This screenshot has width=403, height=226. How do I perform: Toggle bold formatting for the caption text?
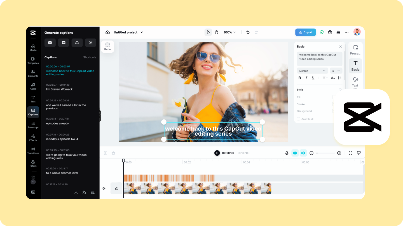pyautogui.click(x=300, y=78)
